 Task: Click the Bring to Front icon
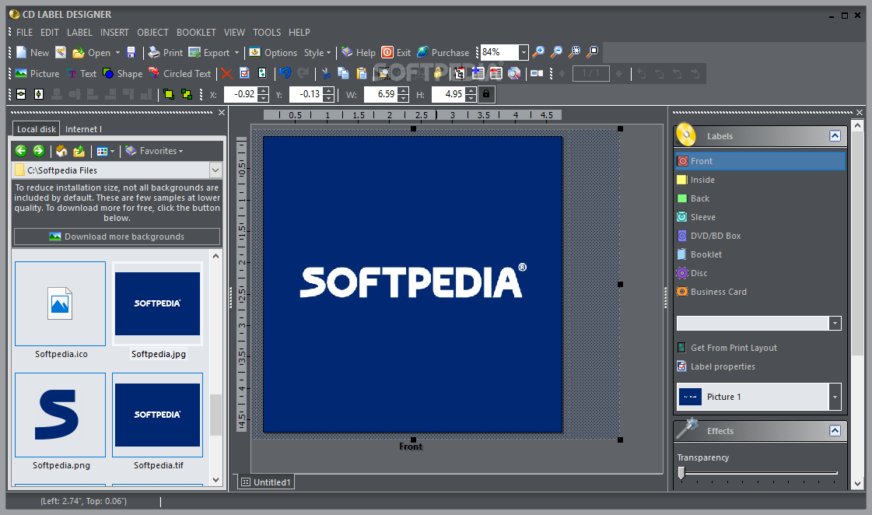point(169,95)
